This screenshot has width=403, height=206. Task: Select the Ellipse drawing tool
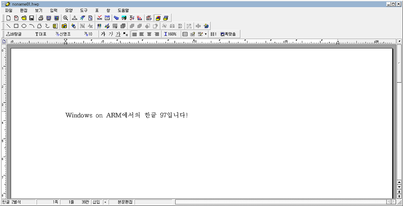click(24, 26)
